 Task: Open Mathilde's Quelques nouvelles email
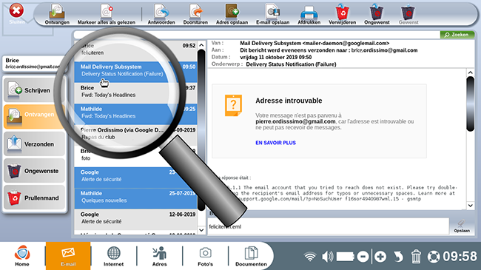(135, 198)
